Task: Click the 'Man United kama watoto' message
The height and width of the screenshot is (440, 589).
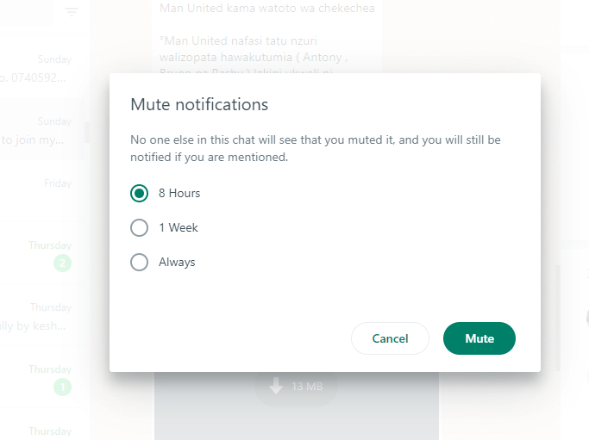Action: pyautogui.click(x=266, y=9)
